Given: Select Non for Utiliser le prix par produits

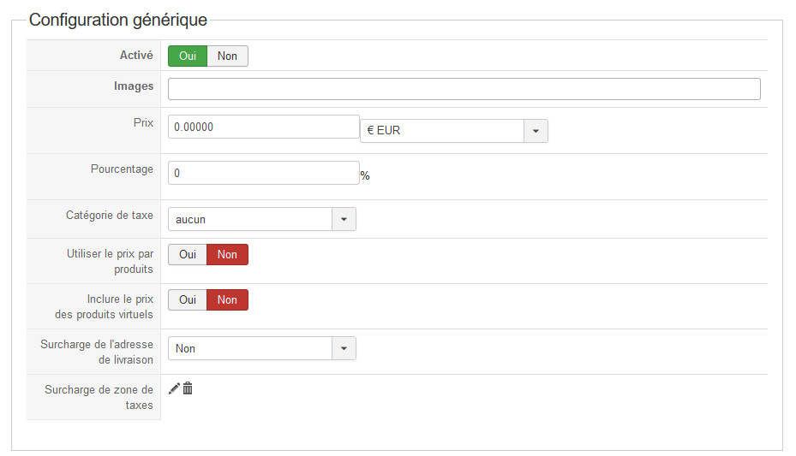Looking at the screenshot, I should click(227, 254).
